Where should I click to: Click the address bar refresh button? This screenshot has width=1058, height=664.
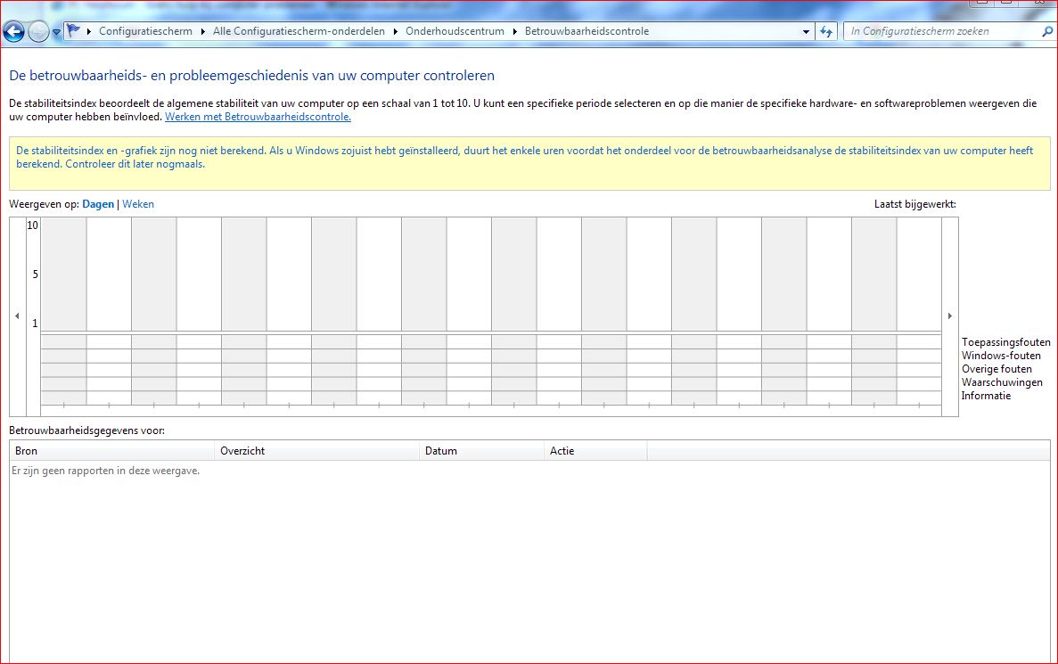826,31
